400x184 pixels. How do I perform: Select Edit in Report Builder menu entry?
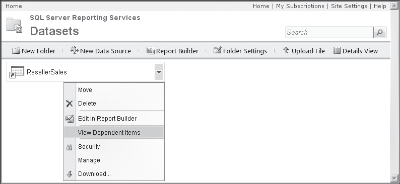tap(114, 119)
